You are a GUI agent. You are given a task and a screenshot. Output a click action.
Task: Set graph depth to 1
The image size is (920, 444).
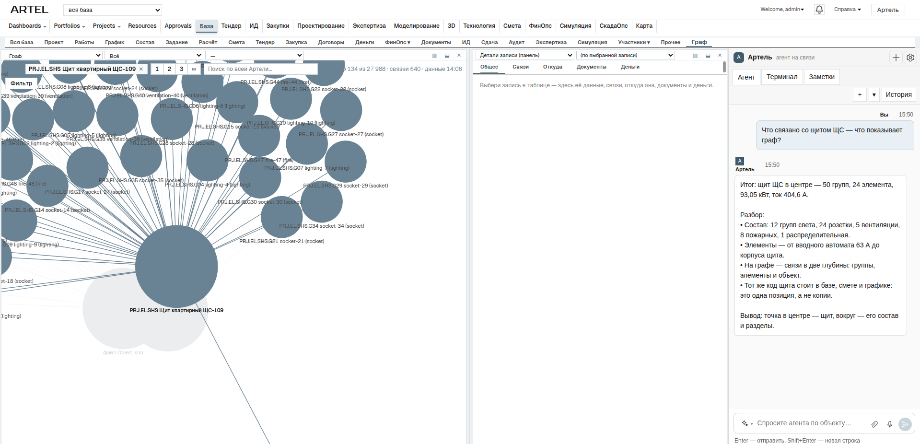(157, 69)
